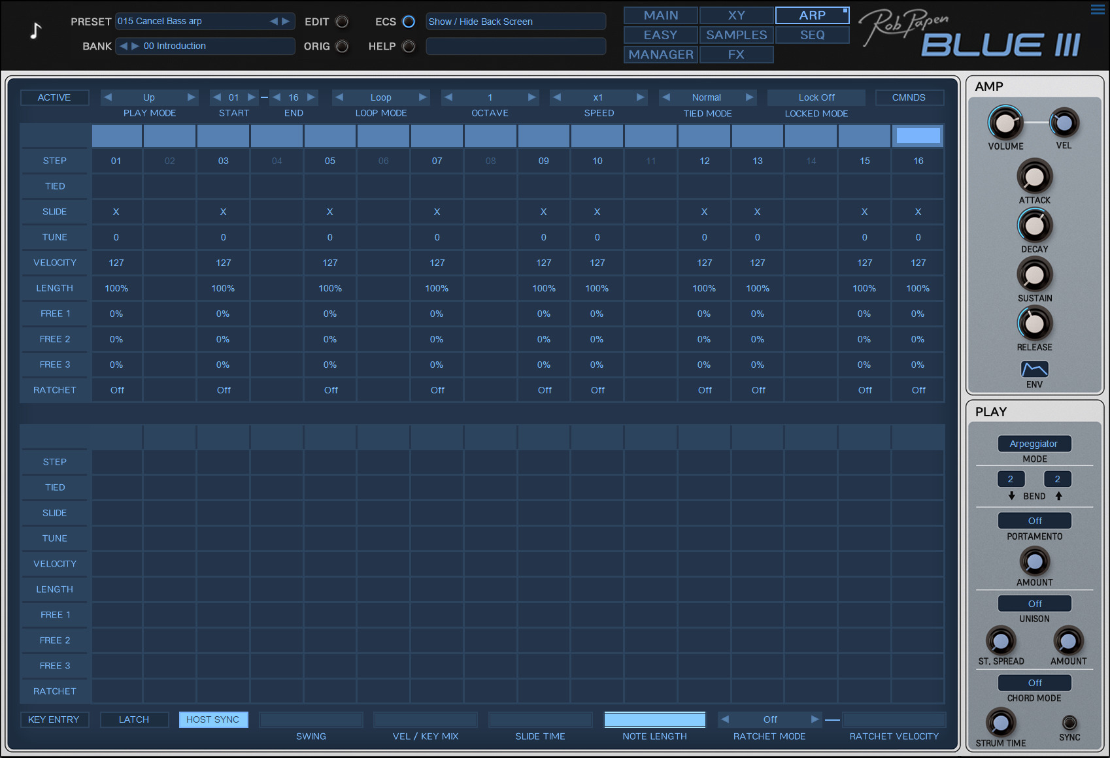
Task: Adjust the Attack knob
Action: [x=1034, y=176]
